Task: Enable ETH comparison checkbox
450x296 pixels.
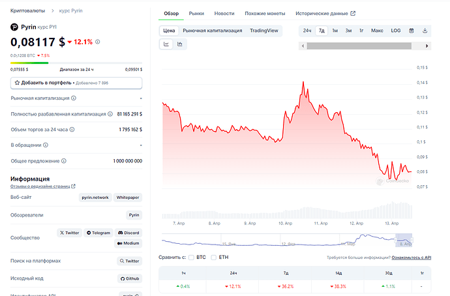Action: pyautogui.click(x=213, y=258)
